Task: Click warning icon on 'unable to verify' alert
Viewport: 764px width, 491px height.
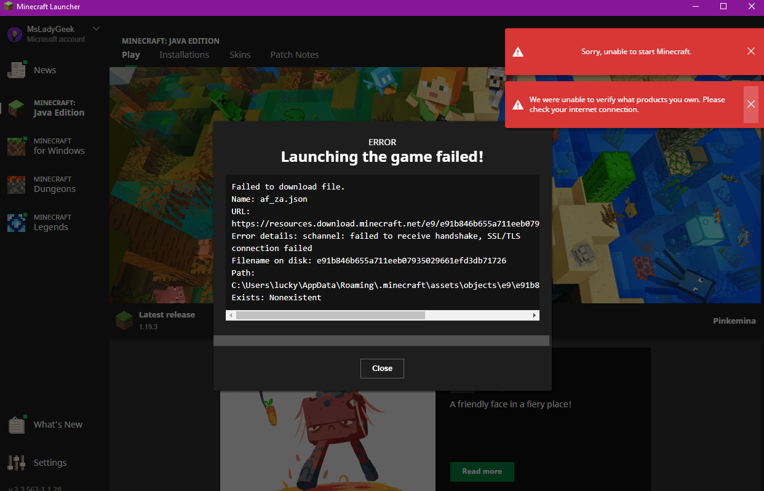Action: 518,105
